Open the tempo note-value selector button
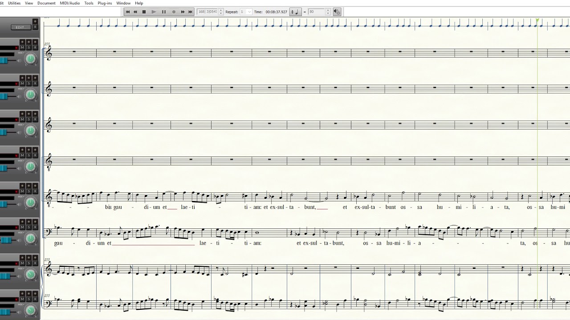 click(x=295, y=12)
